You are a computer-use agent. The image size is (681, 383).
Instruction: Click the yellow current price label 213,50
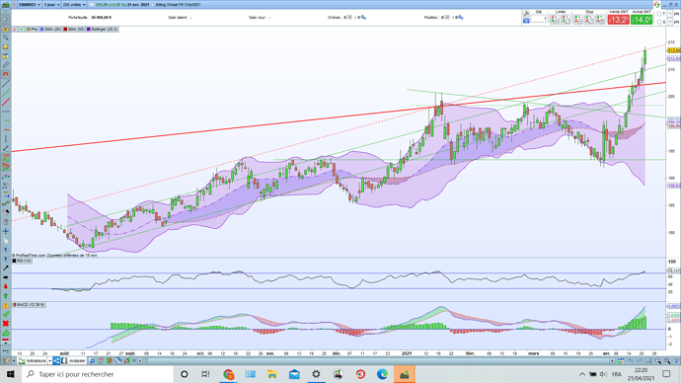674,50
